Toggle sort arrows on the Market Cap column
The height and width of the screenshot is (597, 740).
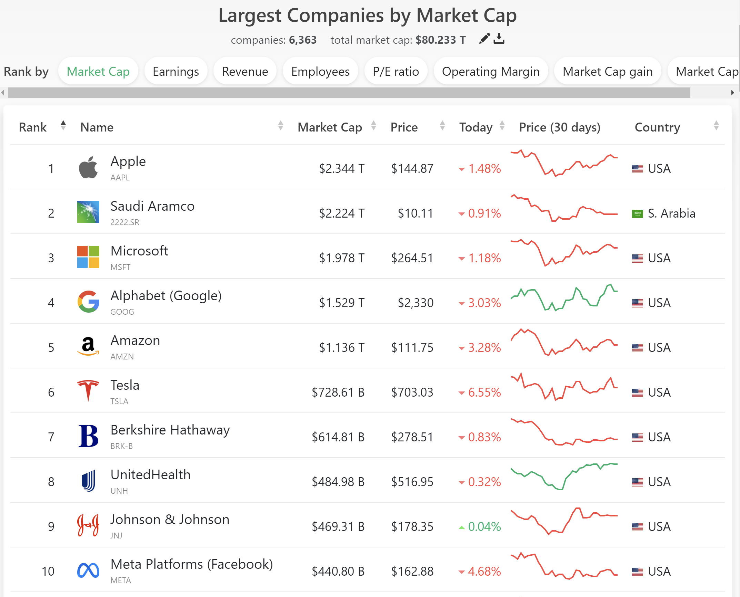(x=373, y=126)
